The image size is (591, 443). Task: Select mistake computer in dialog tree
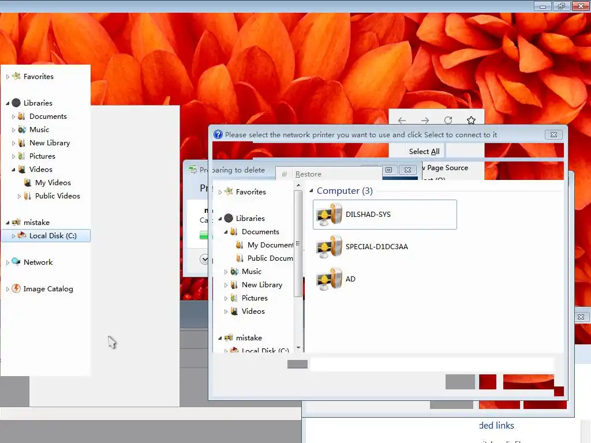pos(249,337)
